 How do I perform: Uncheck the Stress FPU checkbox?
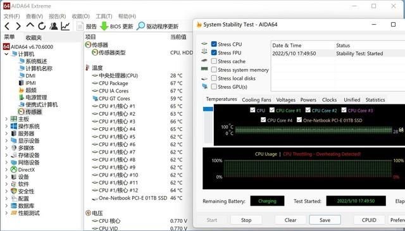[214, 53]
